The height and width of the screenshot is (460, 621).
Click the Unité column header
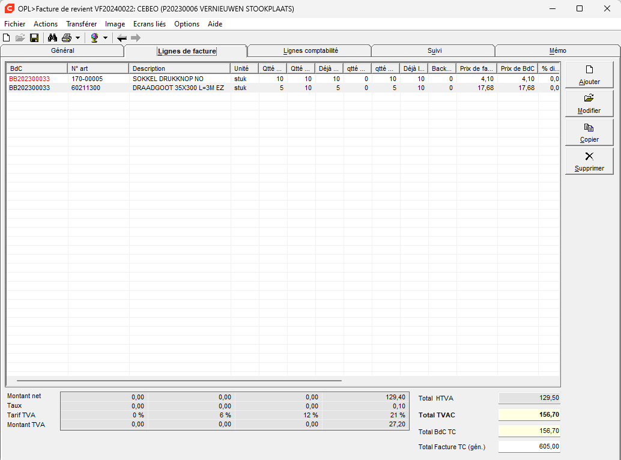pos(244,68)
